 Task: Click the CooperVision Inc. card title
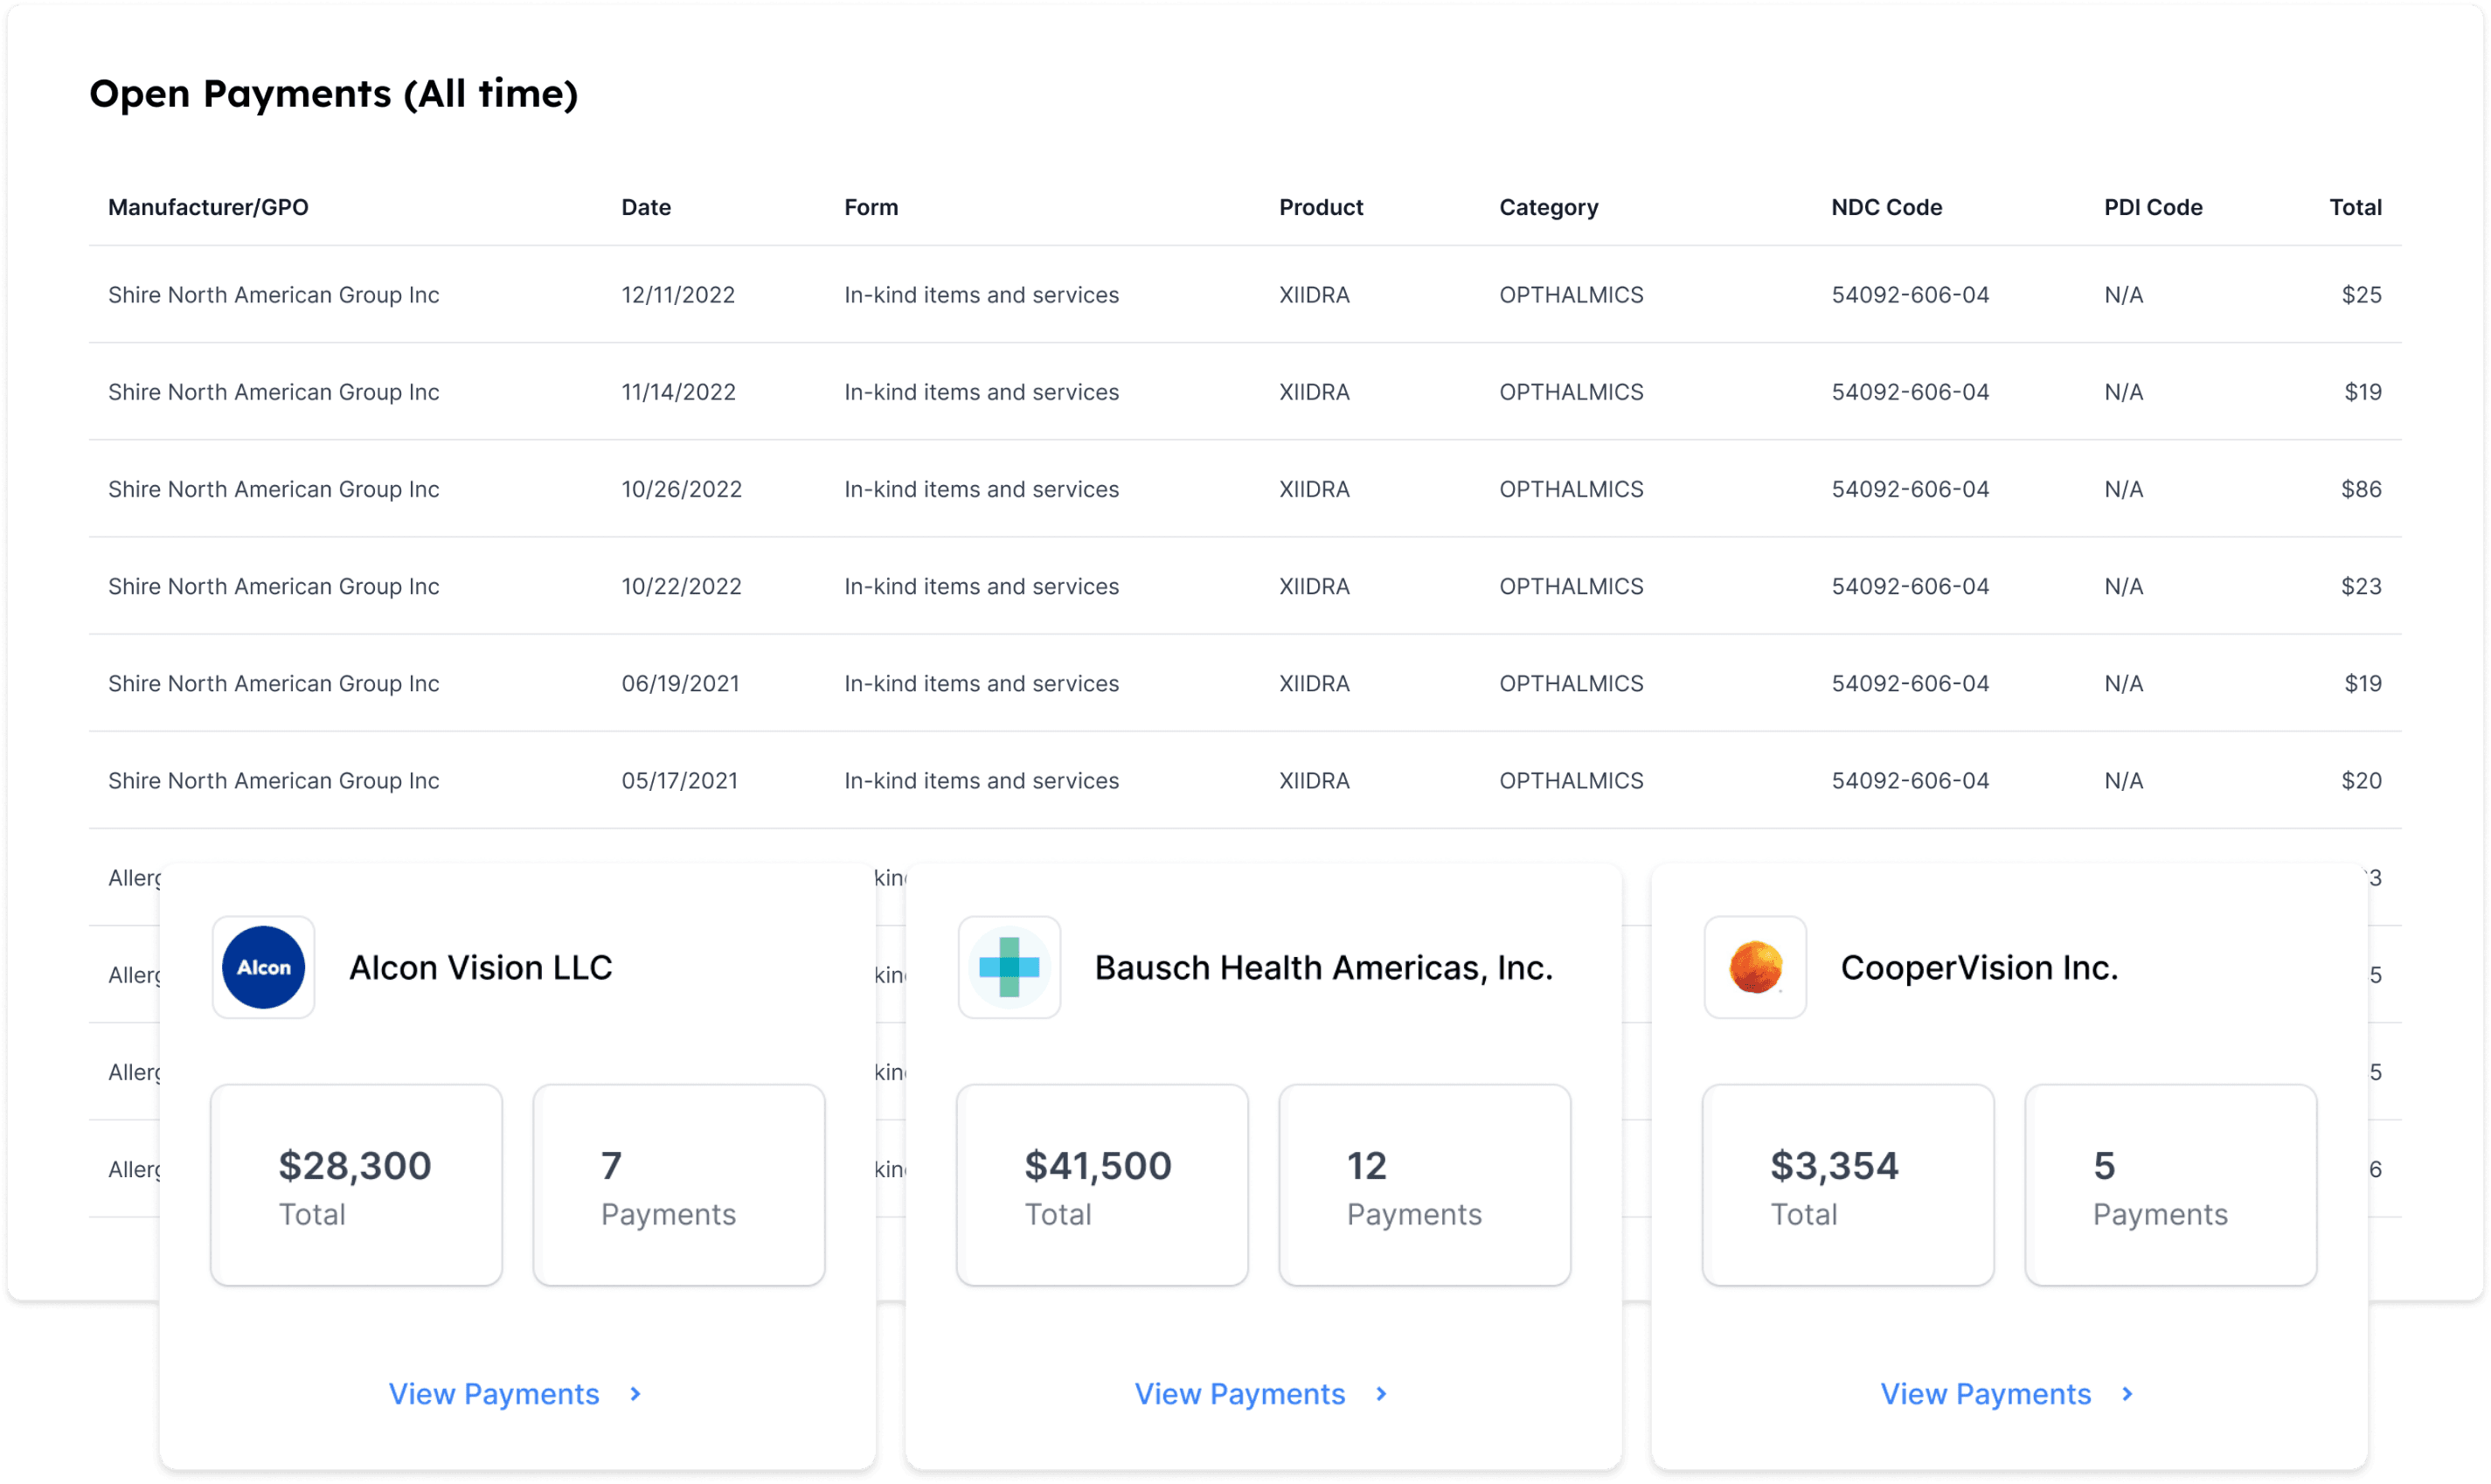point(1979,967)
